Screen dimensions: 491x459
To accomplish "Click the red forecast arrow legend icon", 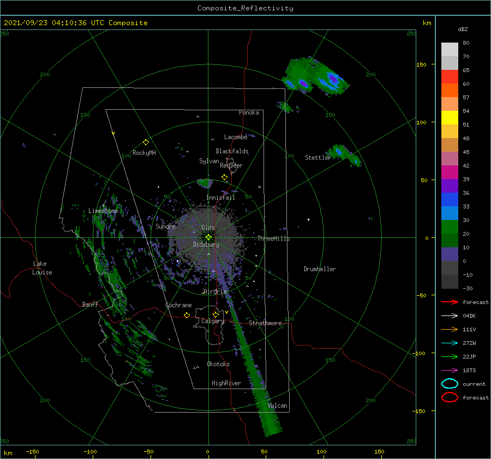I will click(x=450, y=302).
